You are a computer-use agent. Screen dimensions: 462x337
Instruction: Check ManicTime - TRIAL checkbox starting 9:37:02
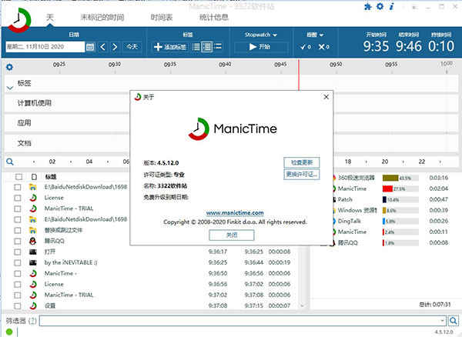click(x=18, y=295)
